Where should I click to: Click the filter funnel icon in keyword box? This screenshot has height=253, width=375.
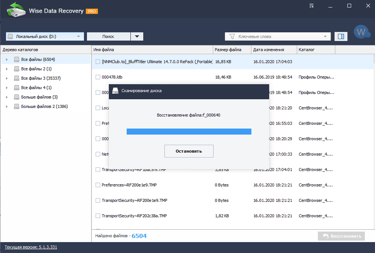(232, 36)
